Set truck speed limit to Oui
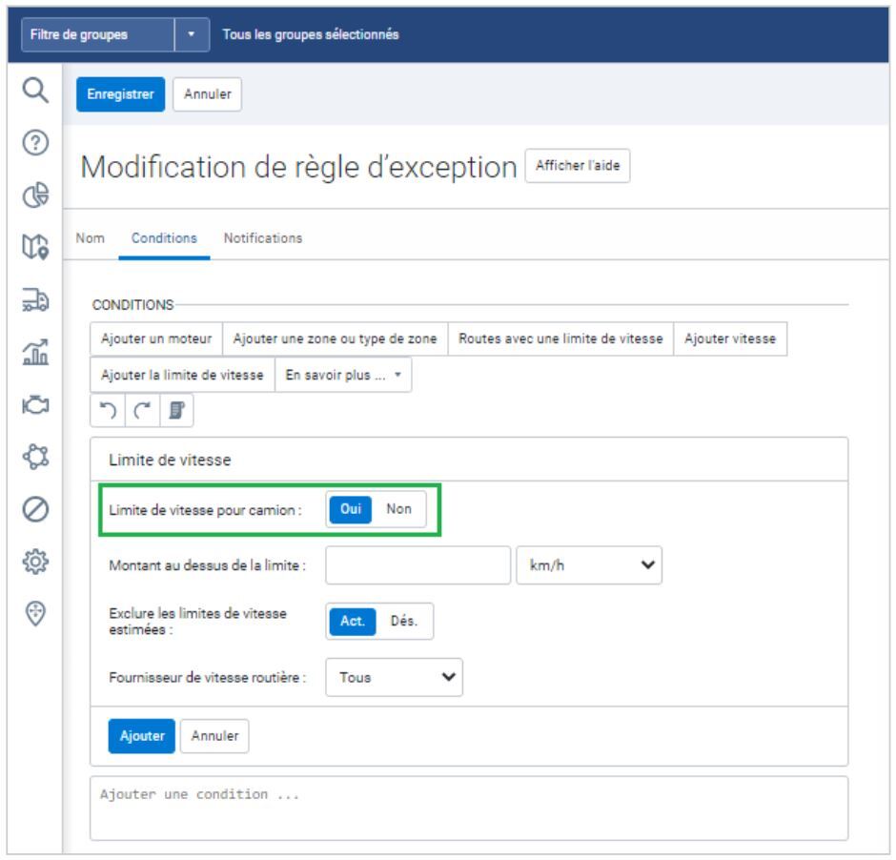This screenshot has width=896, height=860. [x=350, y=509]
